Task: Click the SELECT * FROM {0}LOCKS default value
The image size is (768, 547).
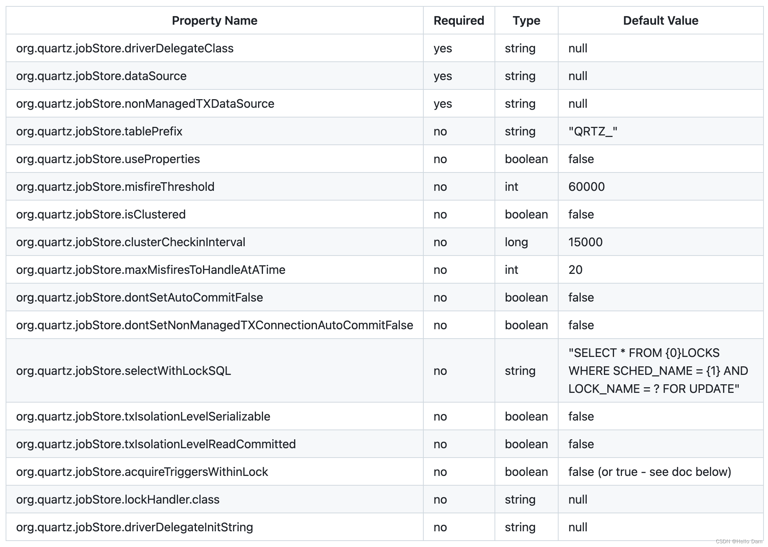Action: (x=658, y=371)
